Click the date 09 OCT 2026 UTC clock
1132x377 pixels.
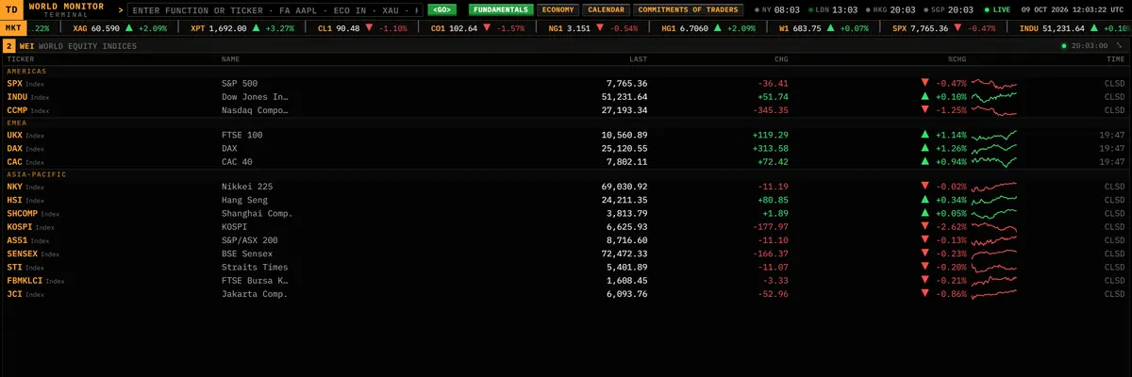click(1074, 9)
